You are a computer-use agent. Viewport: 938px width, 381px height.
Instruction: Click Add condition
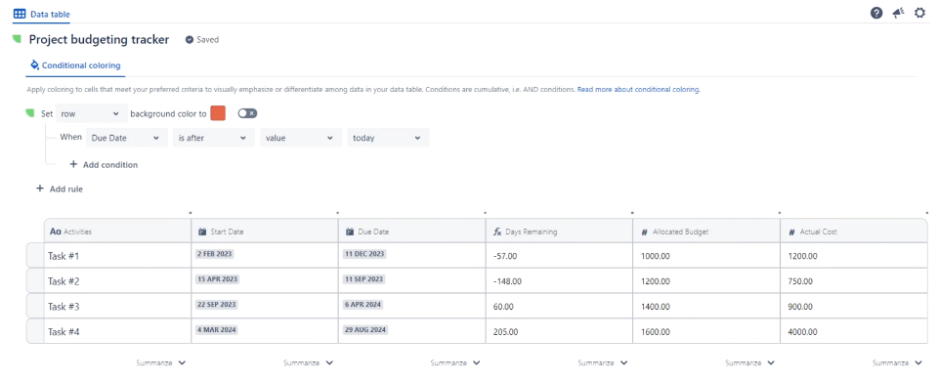point(104,164)
